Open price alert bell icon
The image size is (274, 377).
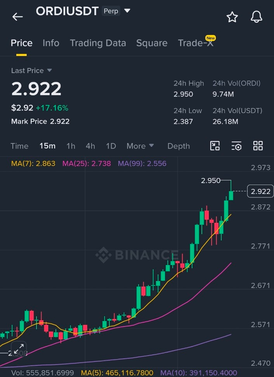[257, 17]
